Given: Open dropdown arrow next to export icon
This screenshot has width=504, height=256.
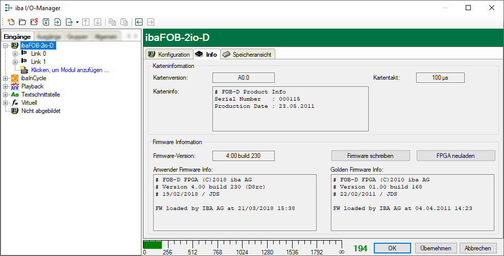Looking at the screenshot, I should [x=77, y=22].
